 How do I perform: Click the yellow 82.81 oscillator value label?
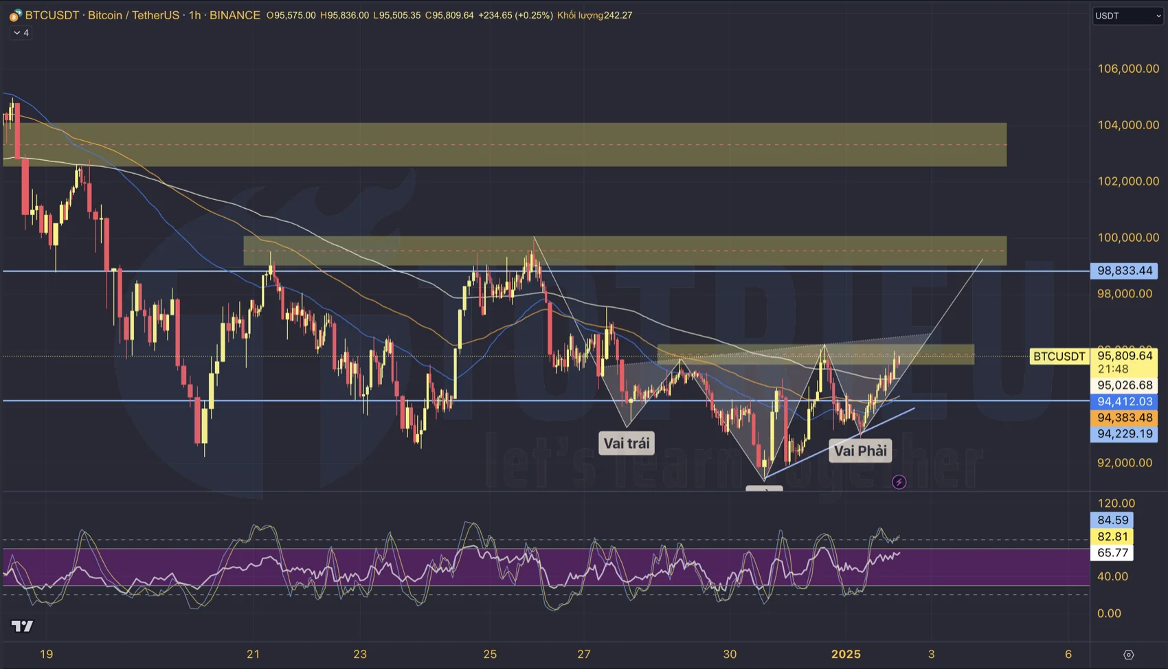[x=1112, y=536]
